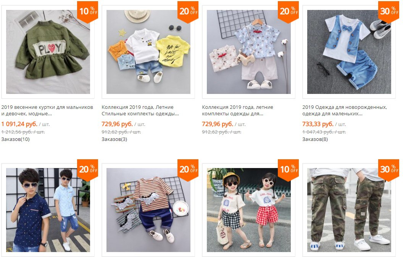403x257 pixels.
Task: Open the two girls in plaid shorts image
Action: (x=249, y=210)
